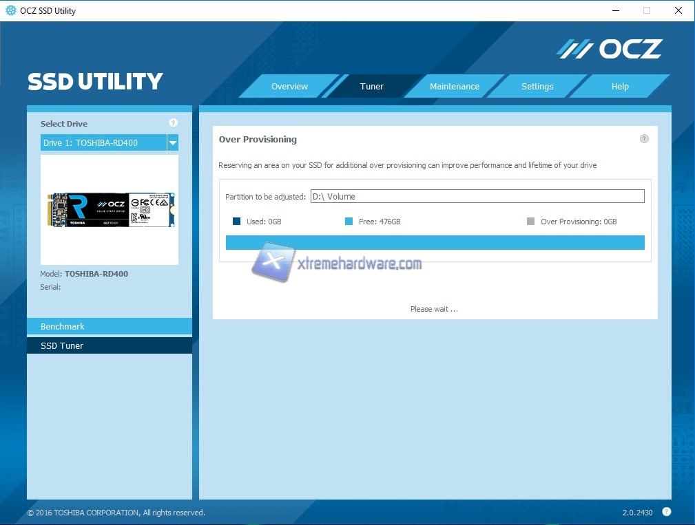Click the help icon next to version number
Screen dimensions: 695x525
click(666, 511)
